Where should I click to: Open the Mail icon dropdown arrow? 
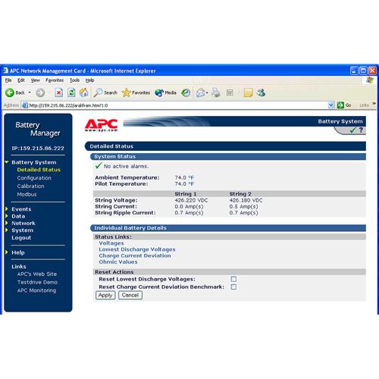pyautogui.click(x=207, y=93)
